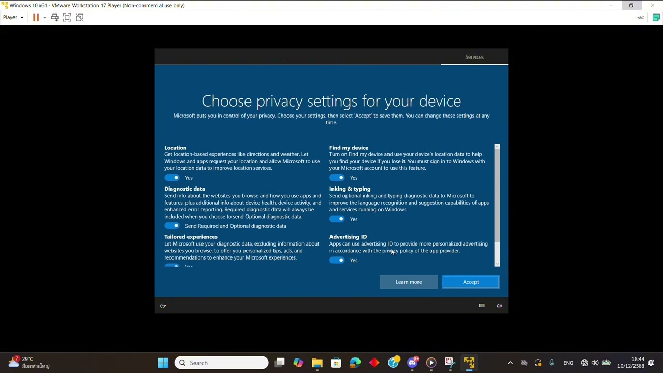Click the "Advertising ID" setting heading
Image resolution: width=663 pixels, height=373 pixels.
coord(348,237)
